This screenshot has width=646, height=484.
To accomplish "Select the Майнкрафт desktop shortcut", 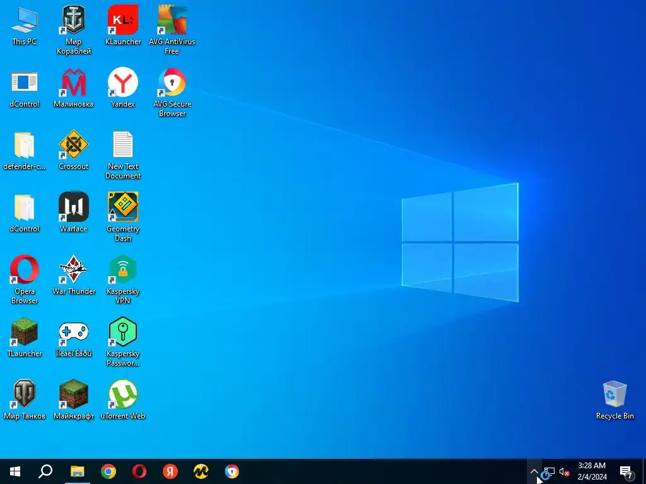I will pyautogui.click(x=73, y=401).
